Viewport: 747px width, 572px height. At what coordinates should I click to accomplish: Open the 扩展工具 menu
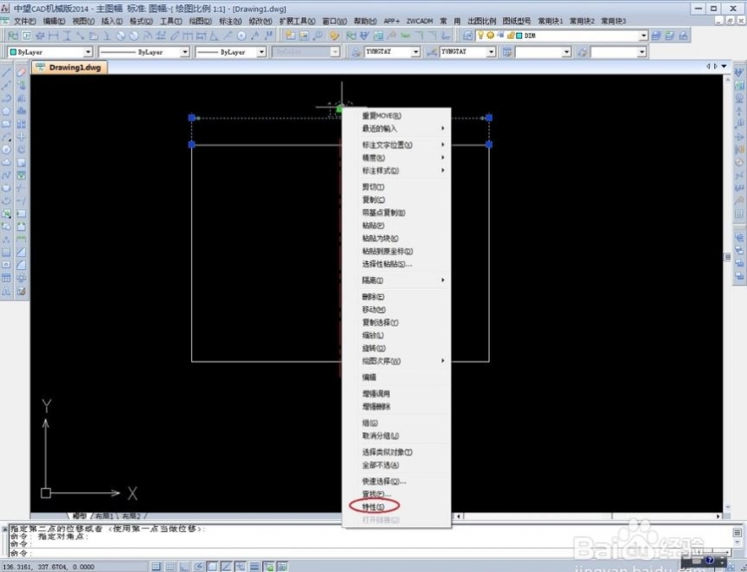[297, 21]
